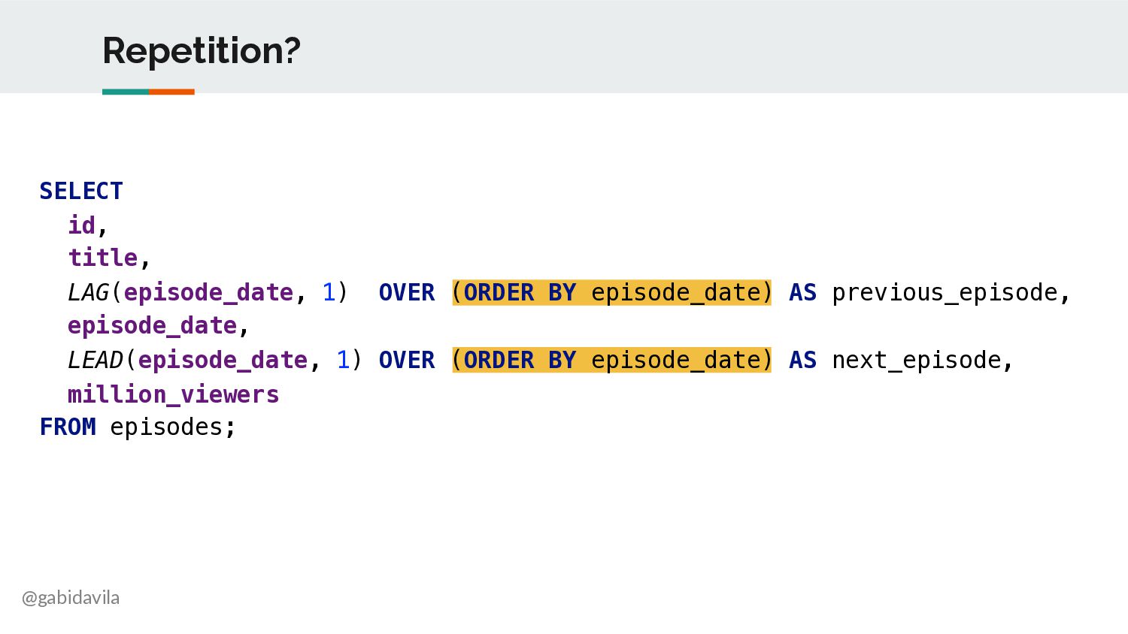
Task: Click the standalone 'episode_date' column line
Action: [153, 326]
